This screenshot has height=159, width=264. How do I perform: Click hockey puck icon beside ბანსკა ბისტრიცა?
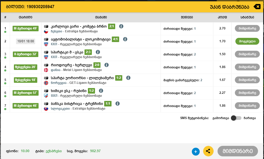(46, 104)
